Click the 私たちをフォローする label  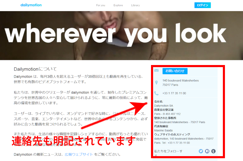(x=168, y=153)
